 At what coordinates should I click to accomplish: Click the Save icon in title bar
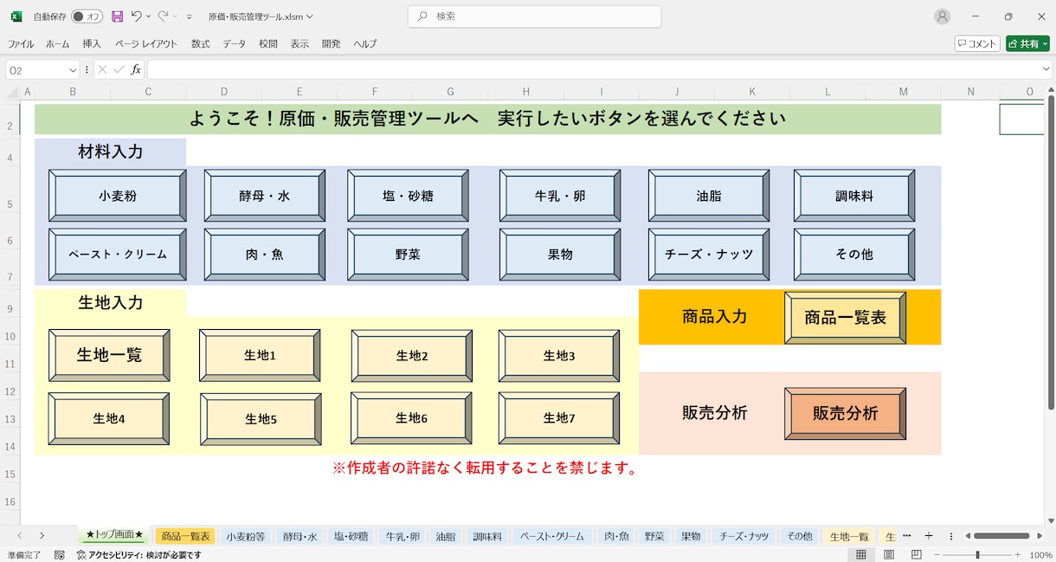click(x=118, y=16)
